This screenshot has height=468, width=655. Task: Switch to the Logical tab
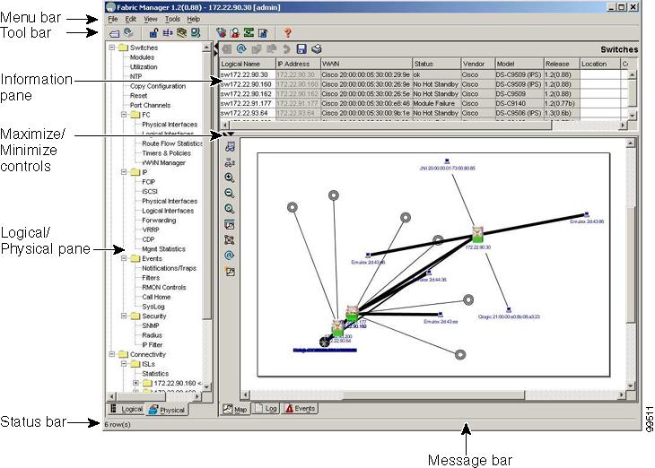(x=127, y=409)
